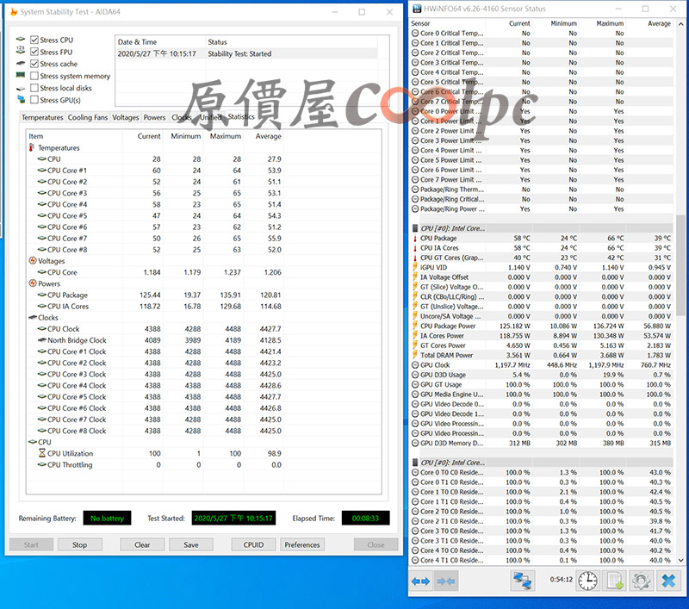
Task: Click the Voltages lightning icon in AIDA64
Action: (33, 260)
